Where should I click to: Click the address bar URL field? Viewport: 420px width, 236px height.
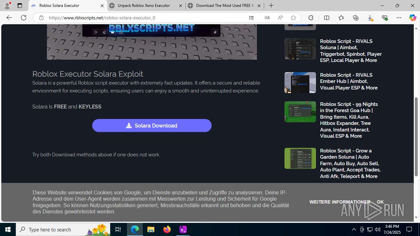146,18
